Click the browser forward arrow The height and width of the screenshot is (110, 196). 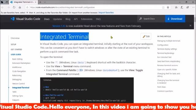[x=8, y=7]
